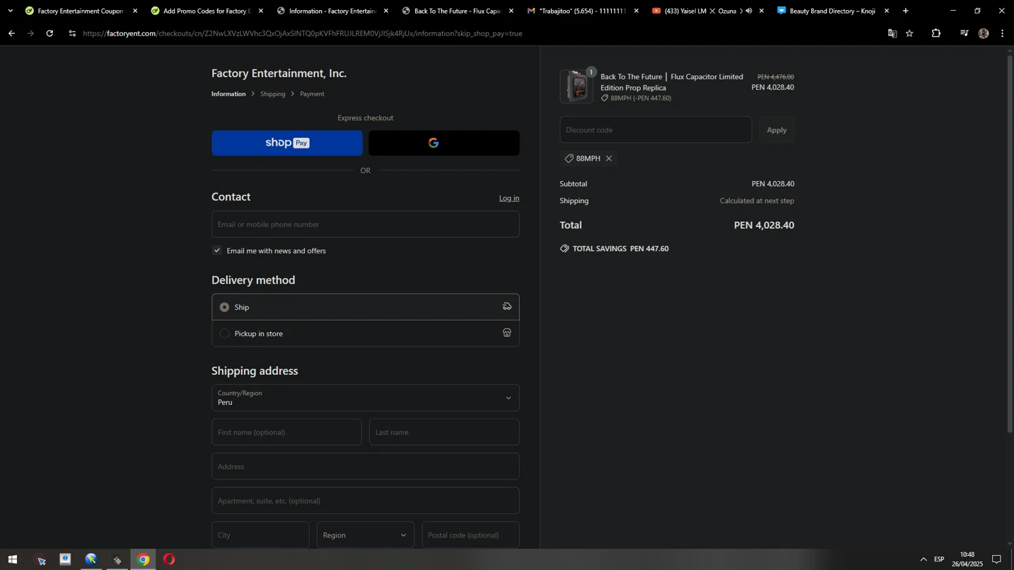
Task: Switch to Back To The Future tab
Action: 456,11
